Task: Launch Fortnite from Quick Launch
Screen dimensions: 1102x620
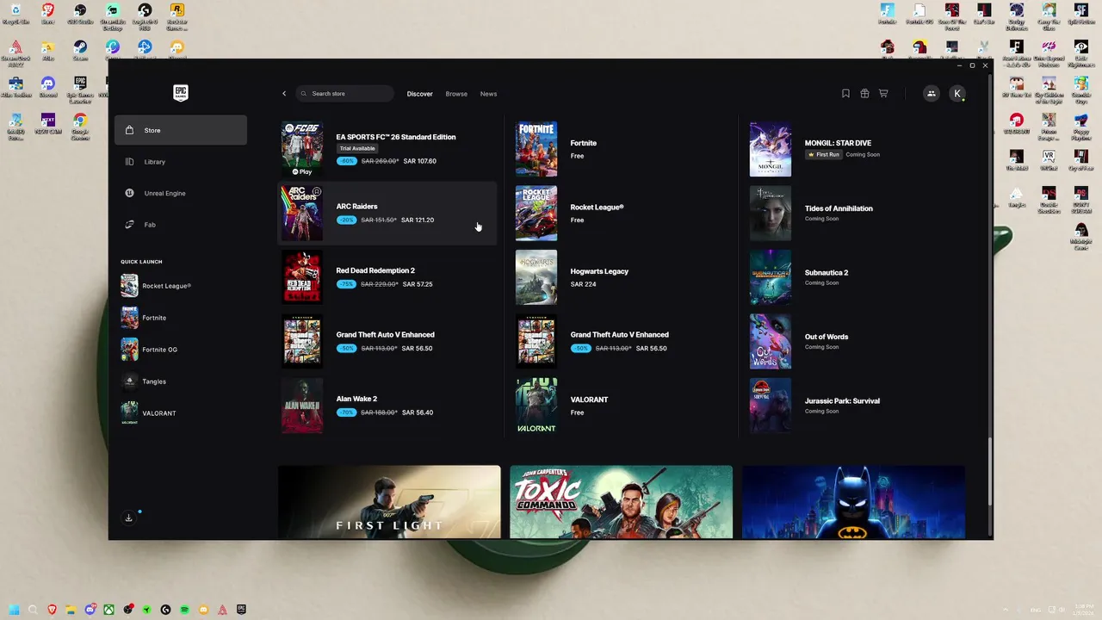Action: [181, 318]
